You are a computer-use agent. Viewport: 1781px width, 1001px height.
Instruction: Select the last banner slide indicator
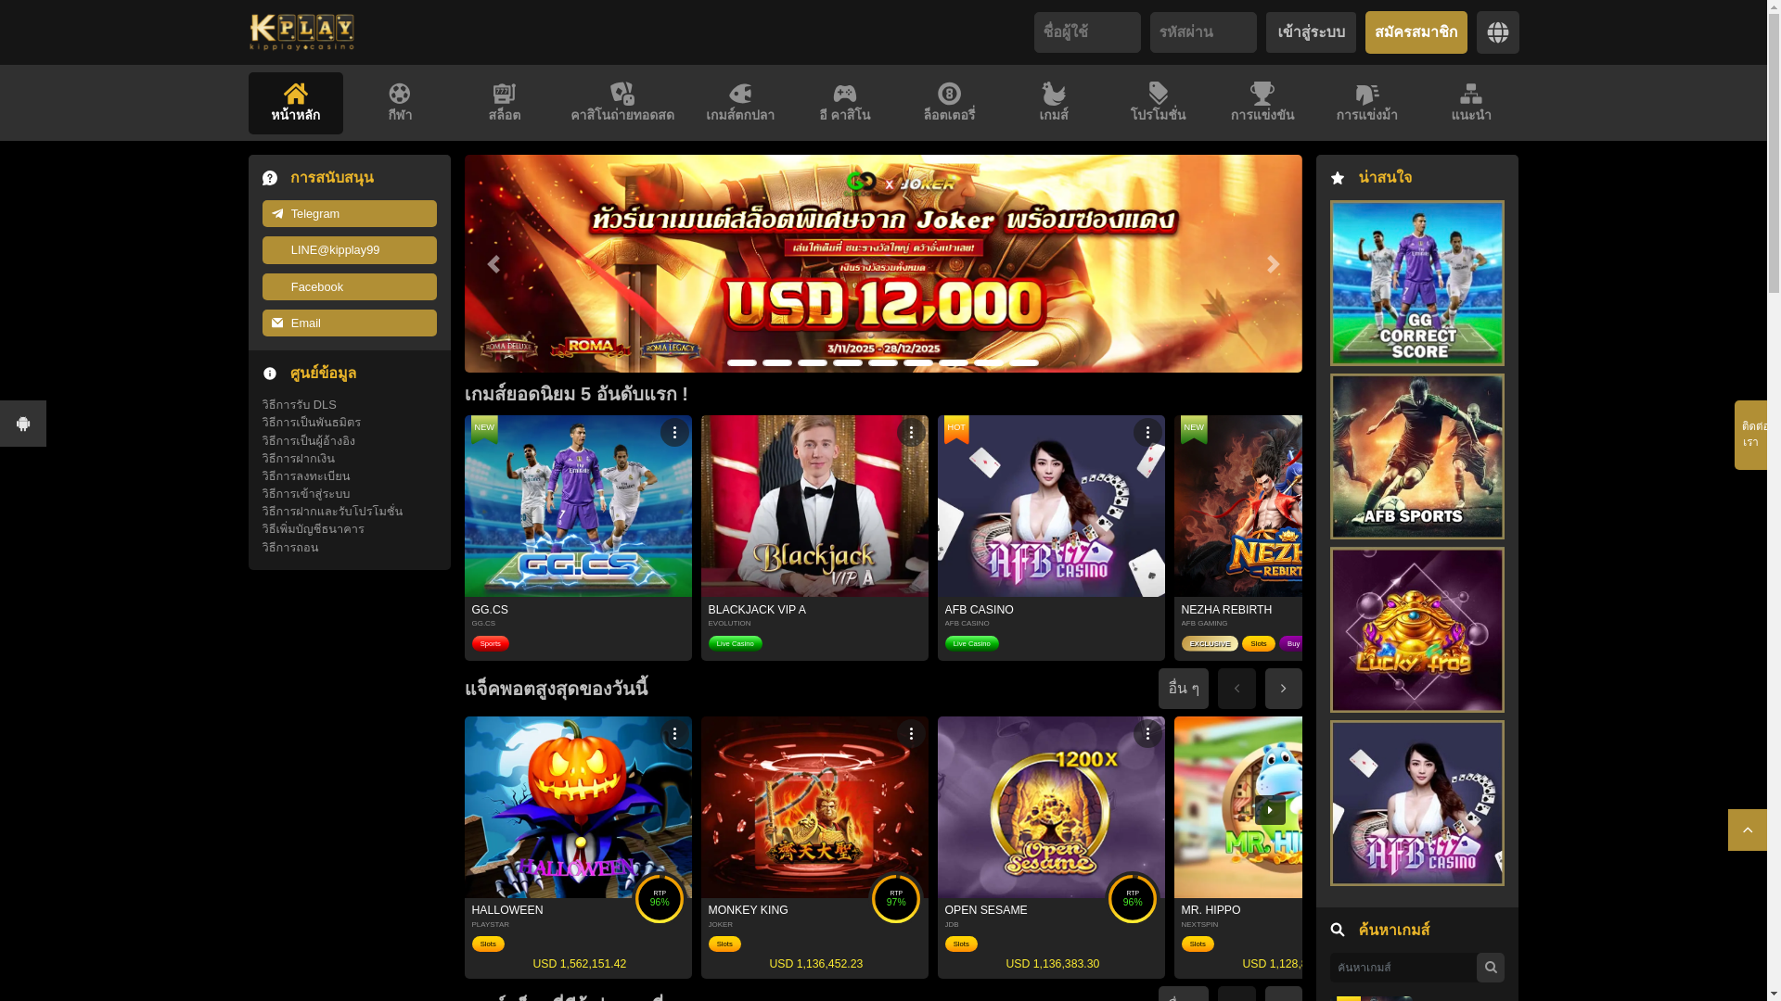tap(1024, 362)
